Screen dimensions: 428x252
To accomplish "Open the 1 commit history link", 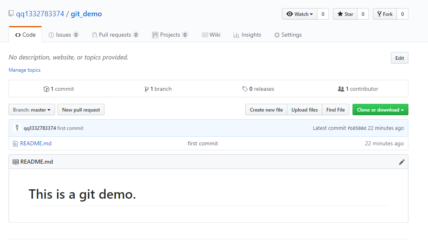I will pyautogui.click(x=59, y=89).
